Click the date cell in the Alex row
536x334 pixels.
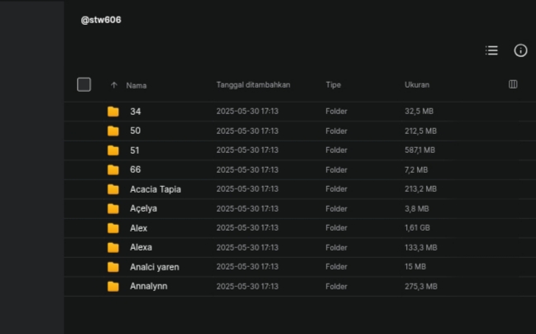click(x=247, y=228)
